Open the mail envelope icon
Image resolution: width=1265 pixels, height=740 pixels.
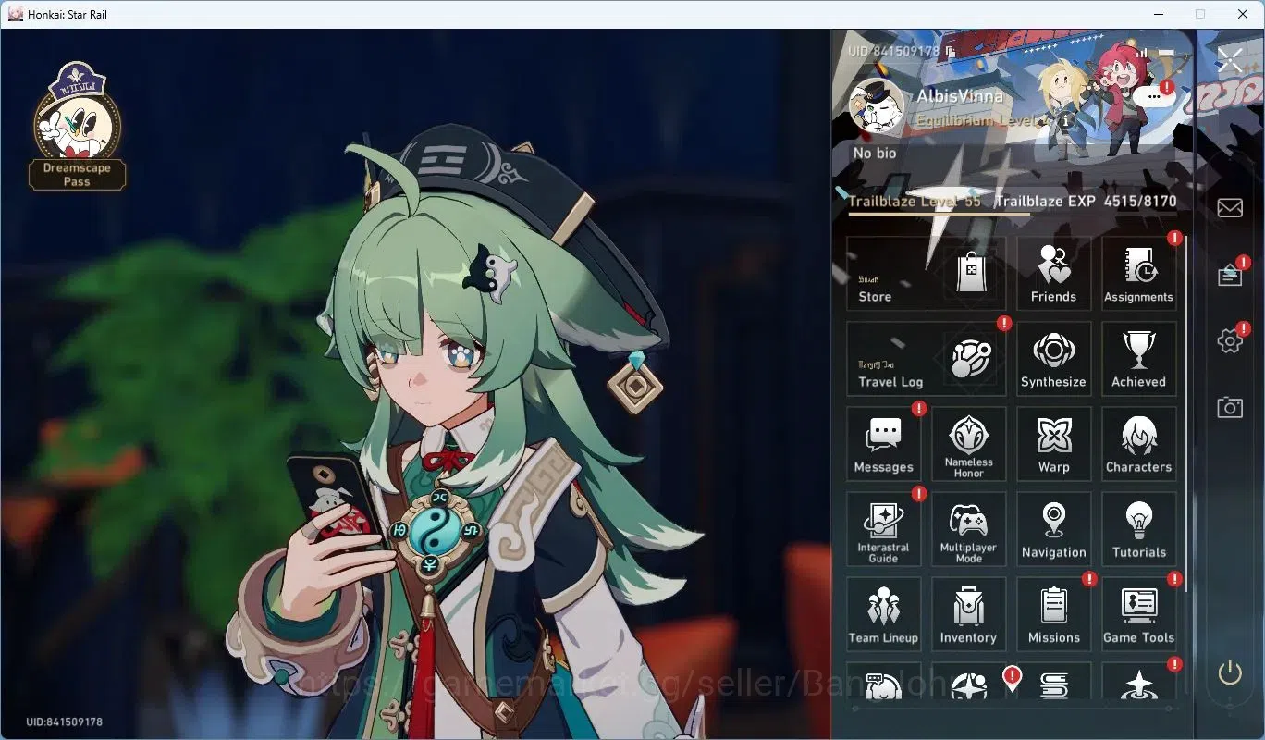(1230, 208)
